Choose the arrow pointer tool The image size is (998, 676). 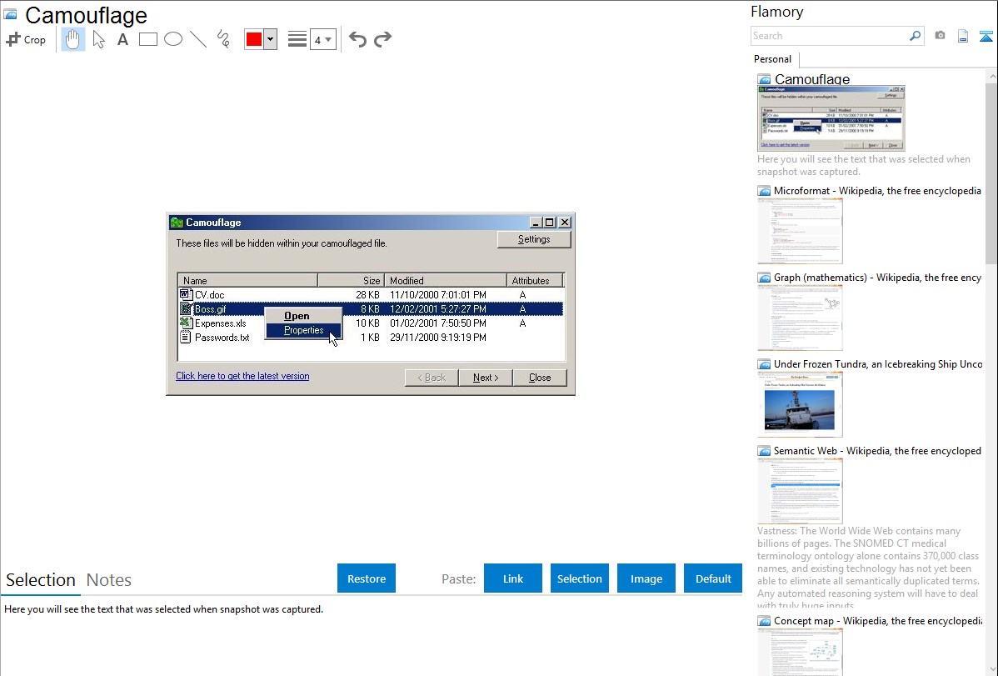click(98, 39)
